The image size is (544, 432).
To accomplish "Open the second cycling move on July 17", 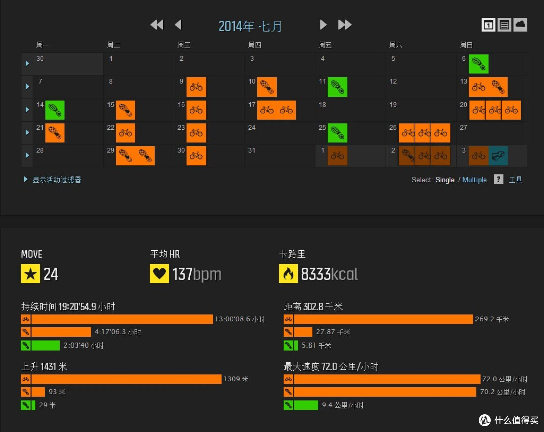I will tap(286, 110).
